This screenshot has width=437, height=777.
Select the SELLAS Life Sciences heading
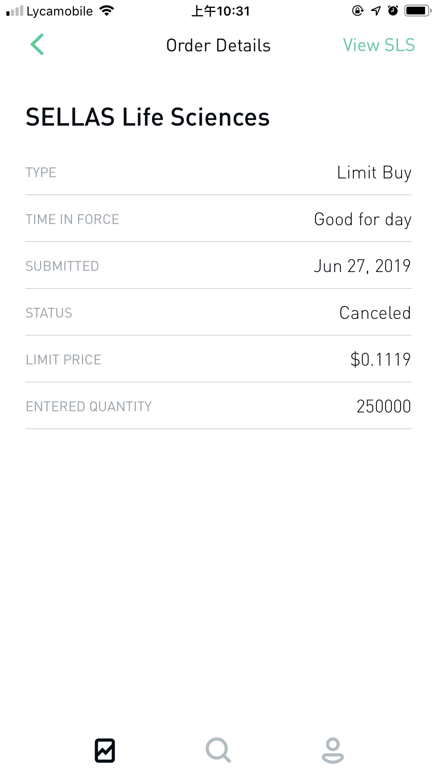tap(148, 117)
